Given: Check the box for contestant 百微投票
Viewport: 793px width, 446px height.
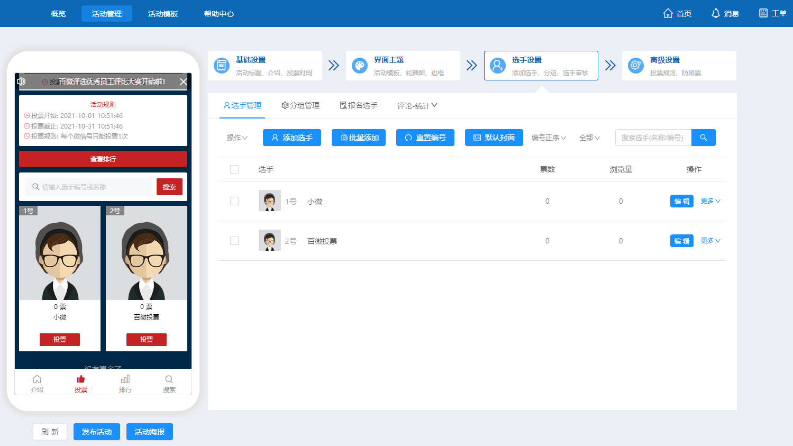Looking at the screenshot, I should point(234,241).
